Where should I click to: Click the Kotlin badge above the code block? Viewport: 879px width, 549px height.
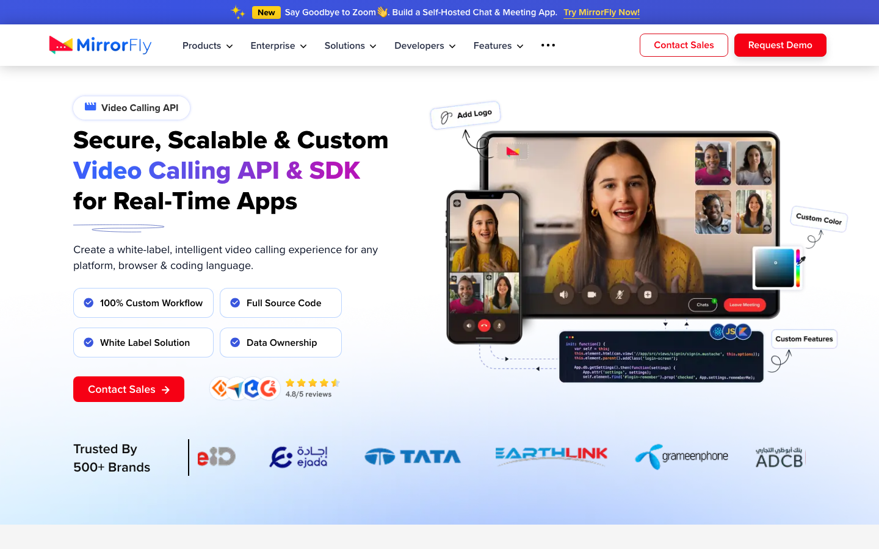[x=743, y=332]
